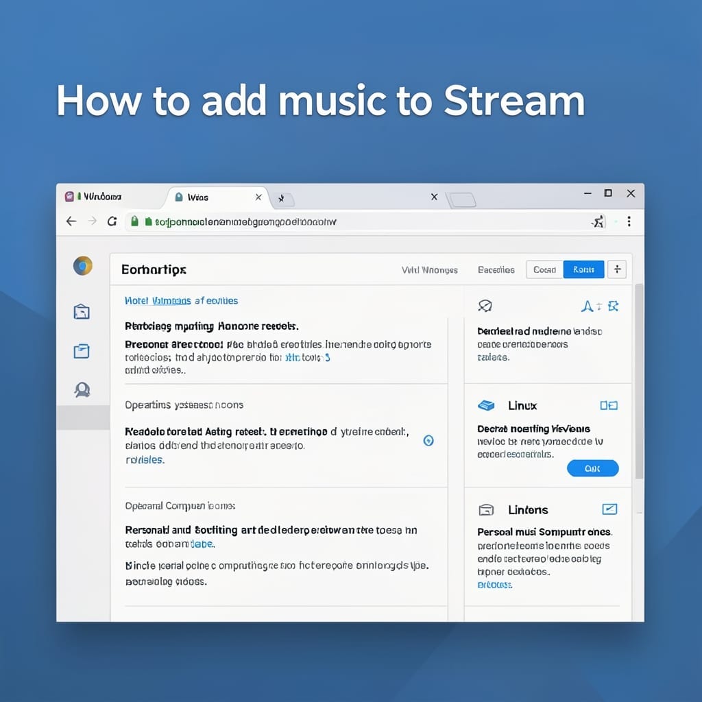Click the Rtarbciaog mpoting Hanoone heading
The width and height of the screenshot is (702, 702).
pos(212,326)
